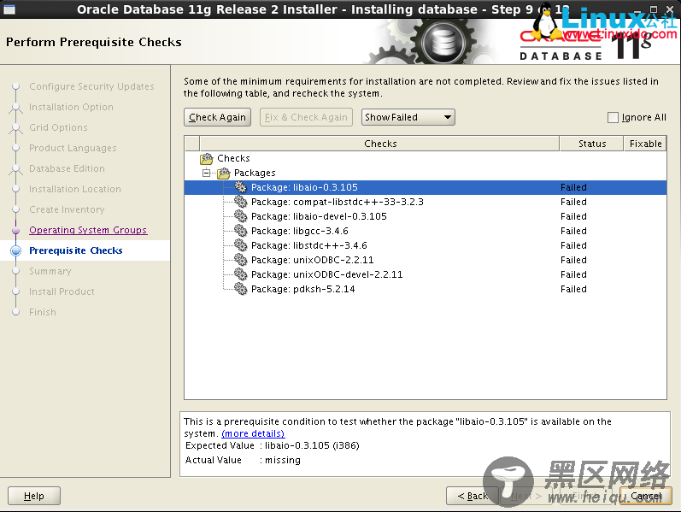Click Configure Security Updates step

coord(91,86)
